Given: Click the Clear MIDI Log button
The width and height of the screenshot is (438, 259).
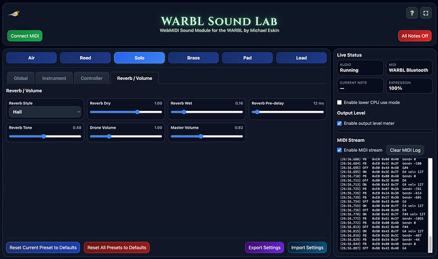Looking at the screenshot, I should (x=405, y=150).
